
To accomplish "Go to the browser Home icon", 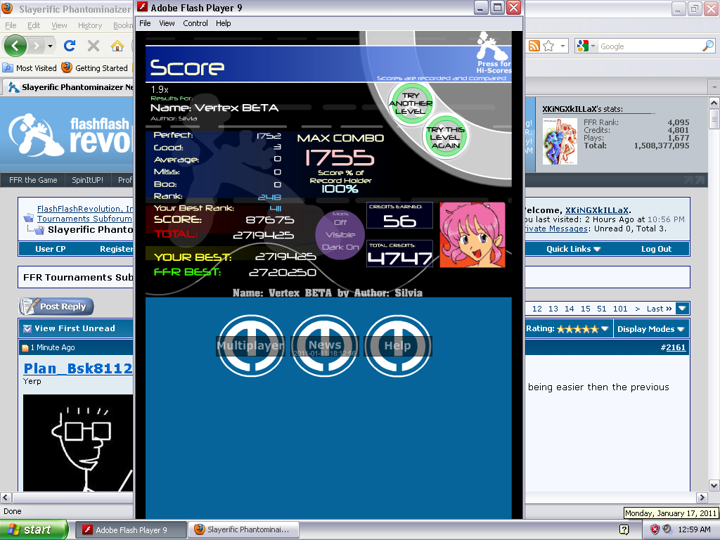I will (117, 46).
